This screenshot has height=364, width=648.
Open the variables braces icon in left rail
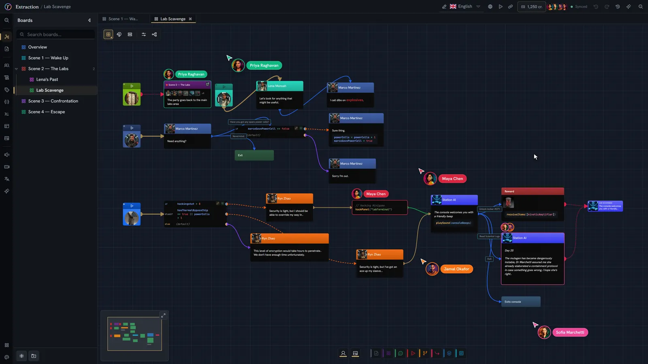(x=6, y=102)
